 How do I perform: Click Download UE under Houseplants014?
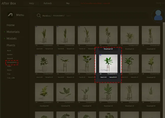[66, 106]
